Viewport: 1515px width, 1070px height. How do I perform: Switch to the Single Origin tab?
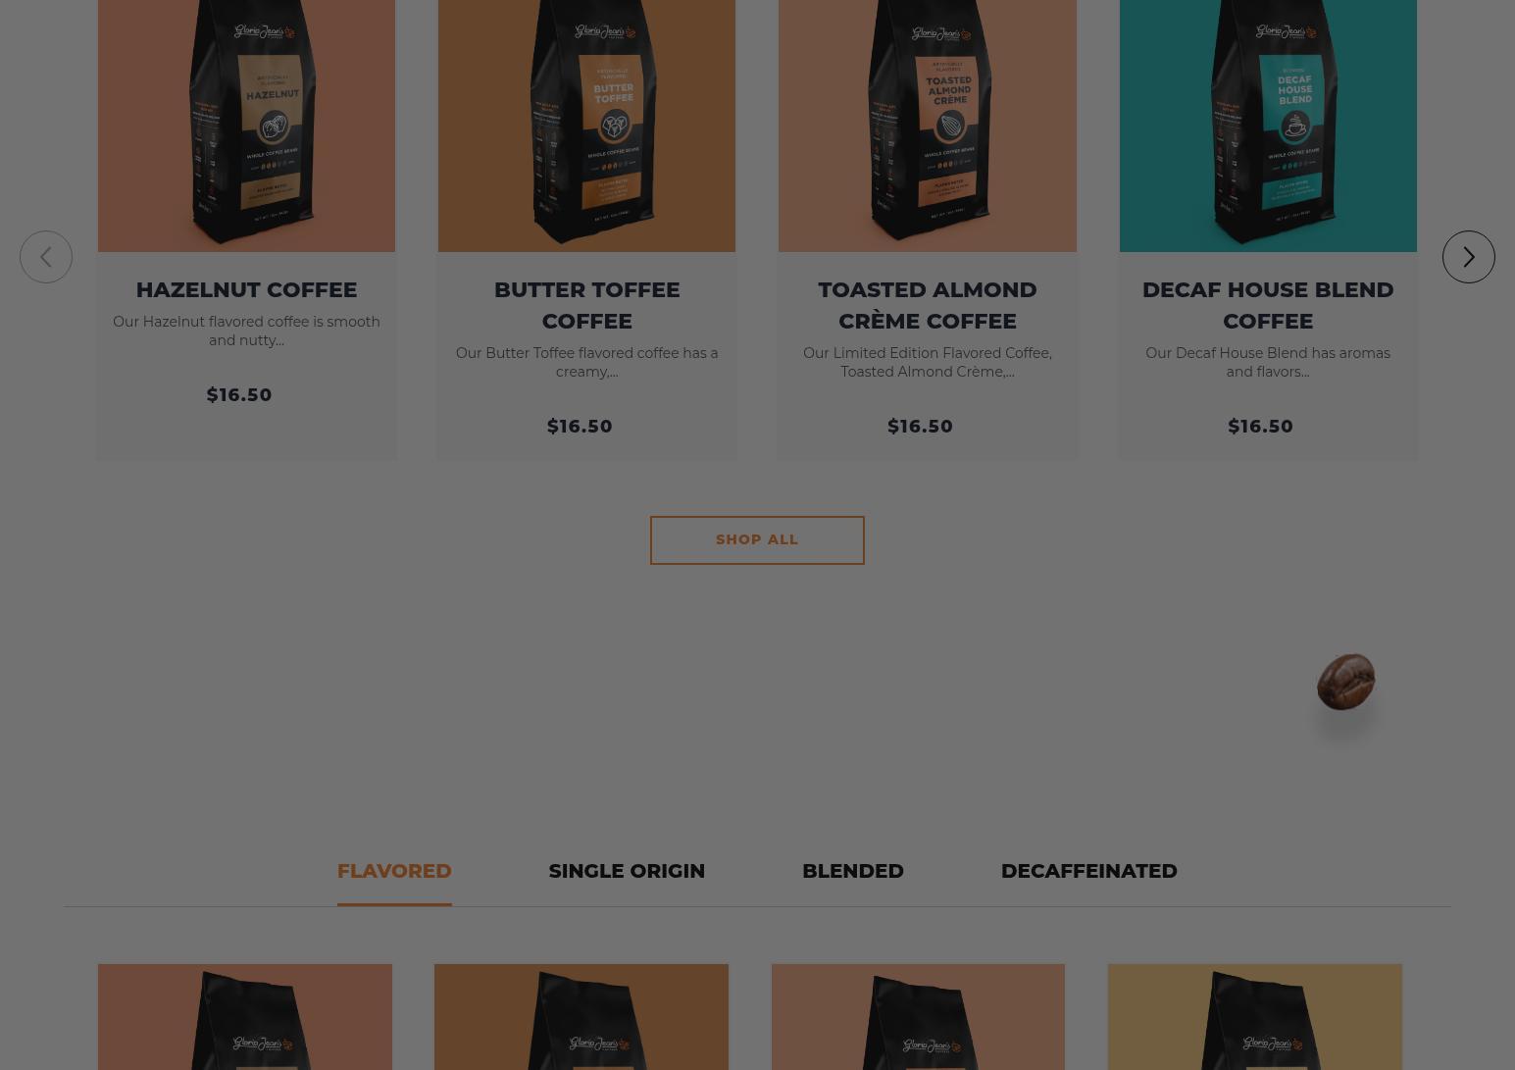[x=627, y=871]
